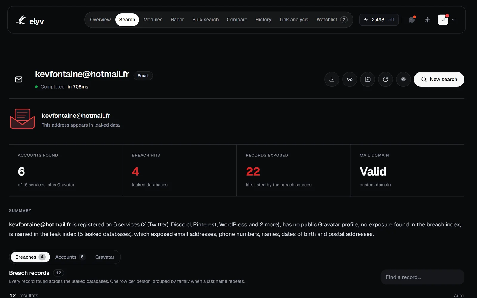Click the 2,498 credits left indicator
Screen dimensions: 477x298
coord(379,20)
